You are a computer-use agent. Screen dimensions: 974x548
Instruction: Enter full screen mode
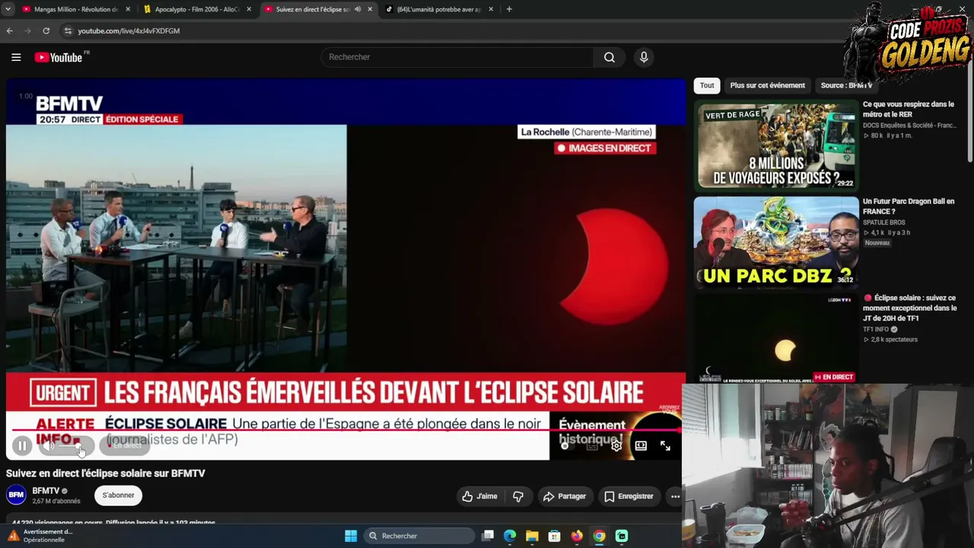click(x=665, y=446)
